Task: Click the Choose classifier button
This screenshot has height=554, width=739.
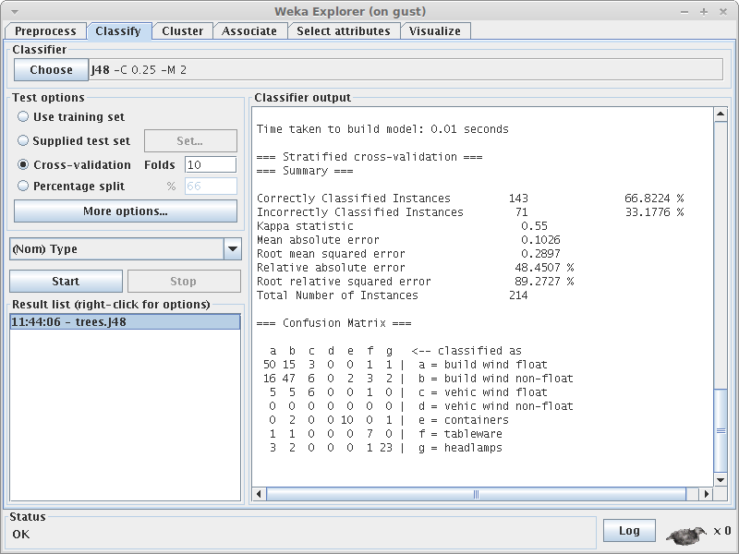Action: tap(52, 70)
